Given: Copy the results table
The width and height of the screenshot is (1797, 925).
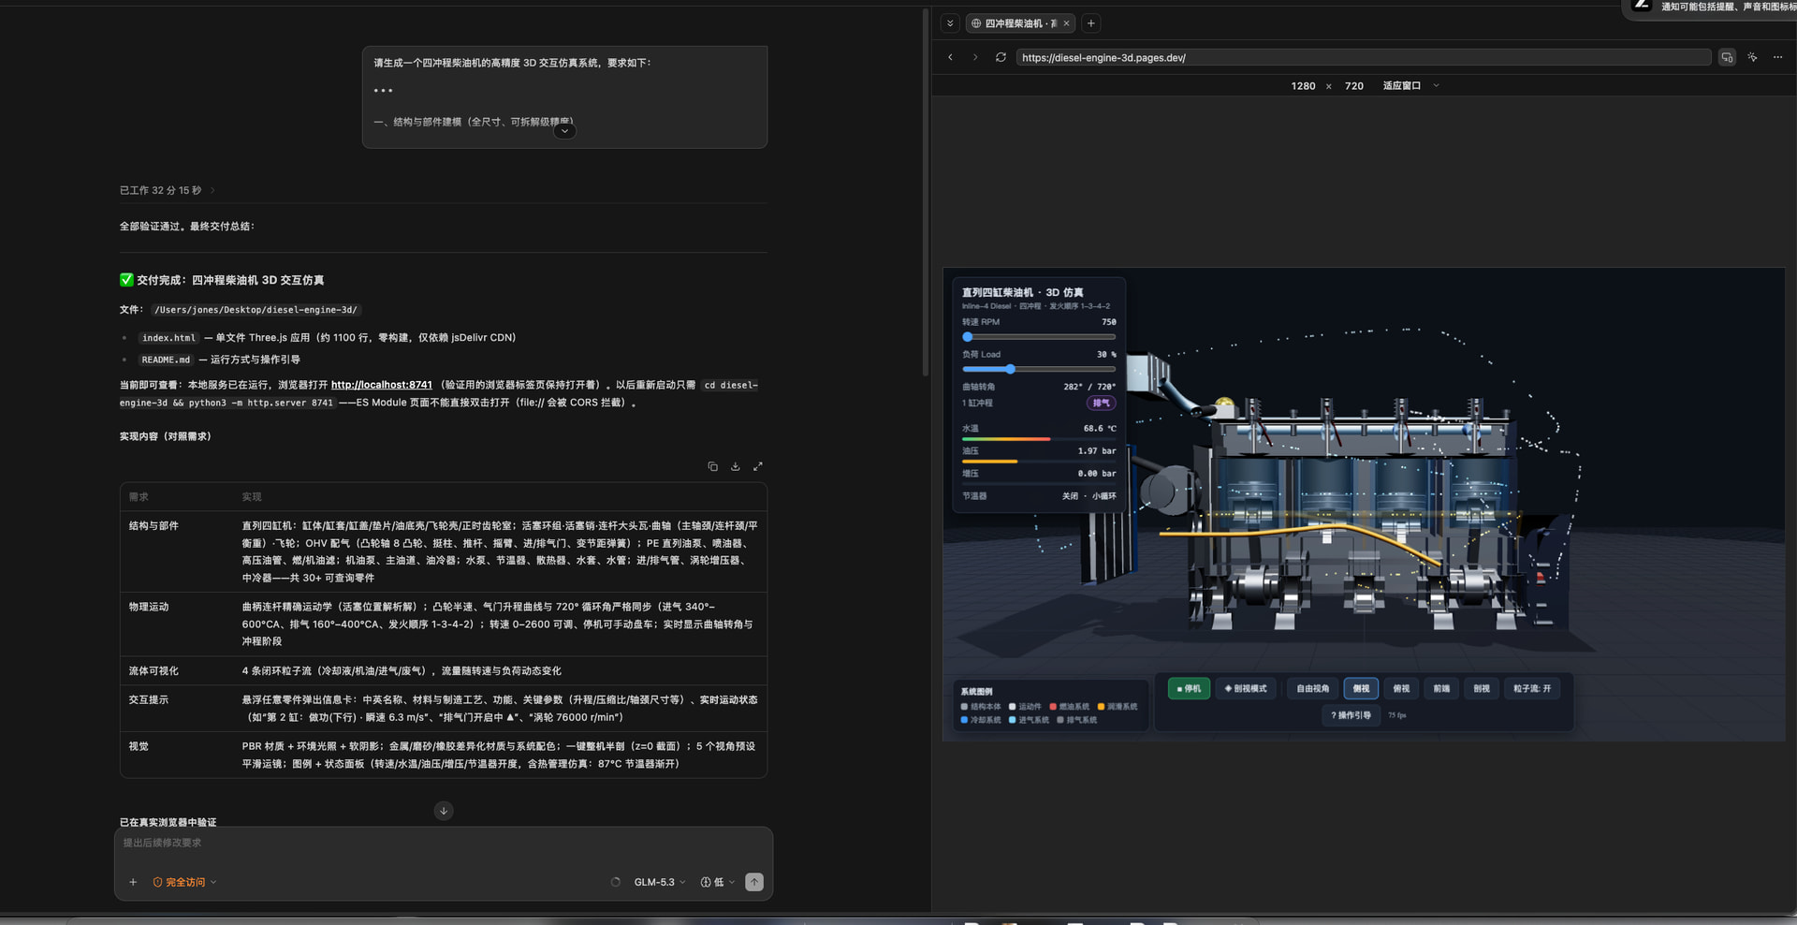Looking at the screenshot, I should pos(712,466).
